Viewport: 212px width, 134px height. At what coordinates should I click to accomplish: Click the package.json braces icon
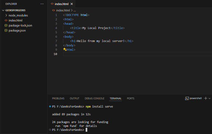click(6, 31)
